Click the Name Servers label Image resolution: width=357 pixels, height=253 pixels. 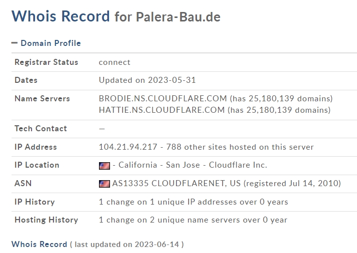[42, 99]
